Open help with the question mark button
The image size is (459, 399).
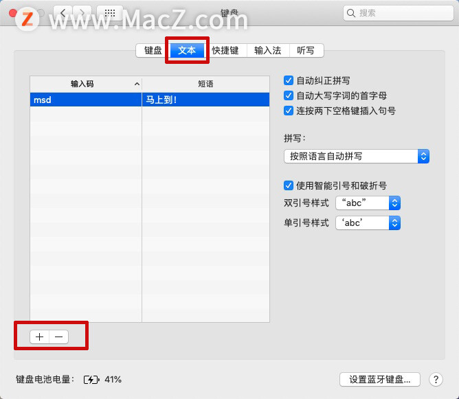coord(436,379)
